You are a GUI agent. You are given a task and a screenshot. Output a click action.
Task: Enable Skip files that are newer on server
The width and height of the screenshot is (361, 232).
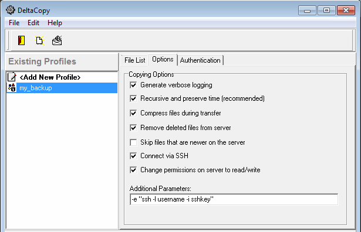pyautogui.click(x=133, y=142)
